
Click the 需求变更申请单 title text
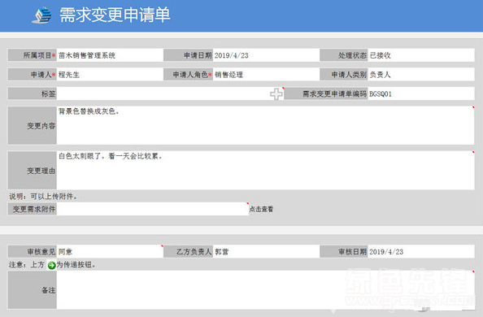[x=115, y=15]
